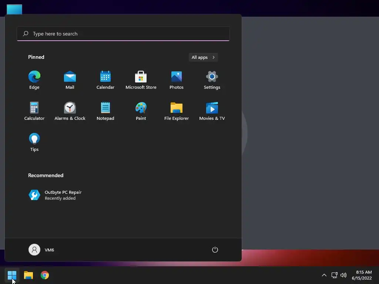Show hidden icons in system tray

pyautogui.click(x=324, y=275)
